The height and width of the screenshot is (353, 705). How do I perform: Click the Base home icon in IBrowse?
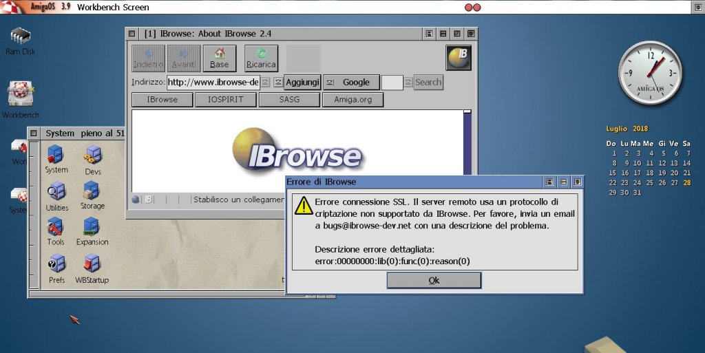(x=219, y=58)
